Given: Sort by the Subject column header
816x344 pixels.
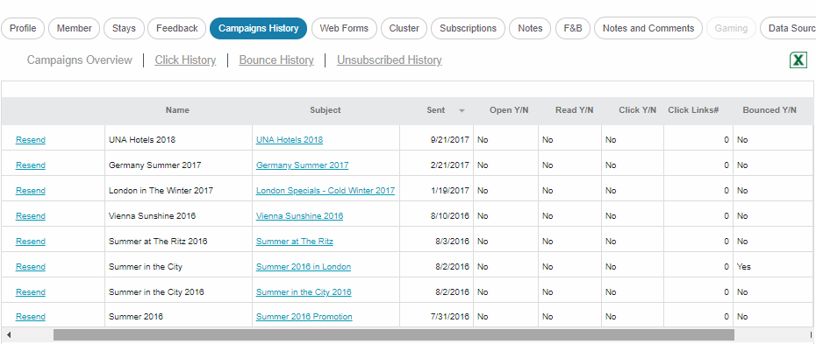Looking at the screenshot, I should [x=326, y=110].
